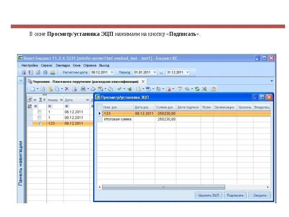Click the filter cell marker under М column
289x217 pixels.
[x=35, y=106]
